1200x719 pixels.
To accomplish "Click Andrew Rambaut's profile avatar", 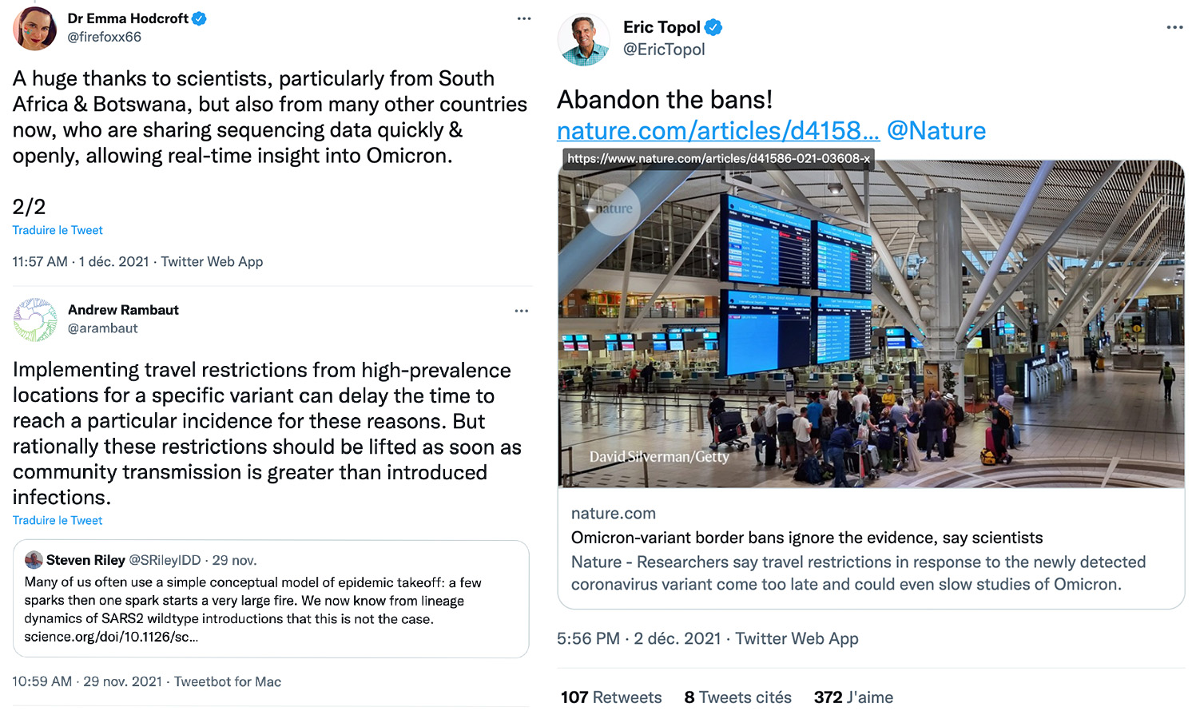I will pos(35,320).
